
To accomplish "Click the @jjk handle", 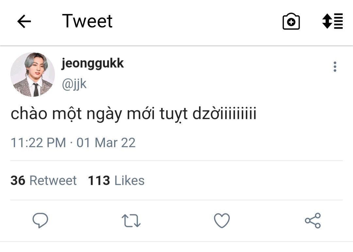I will point(74,84).
